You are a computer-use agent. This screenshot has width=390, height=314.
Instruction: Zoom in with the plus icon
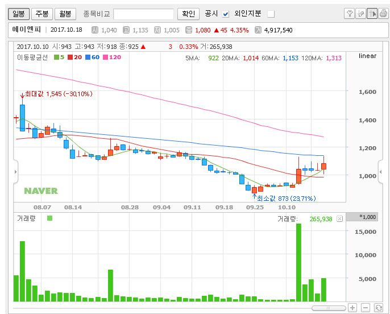click(x=352, y=308)
